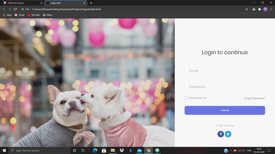Screen dimensions: 275x154
Task: Check the battery status icon
Action: 235,151
